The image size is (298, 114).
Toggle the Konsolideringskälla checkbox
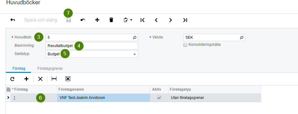(x=185, y=45)
